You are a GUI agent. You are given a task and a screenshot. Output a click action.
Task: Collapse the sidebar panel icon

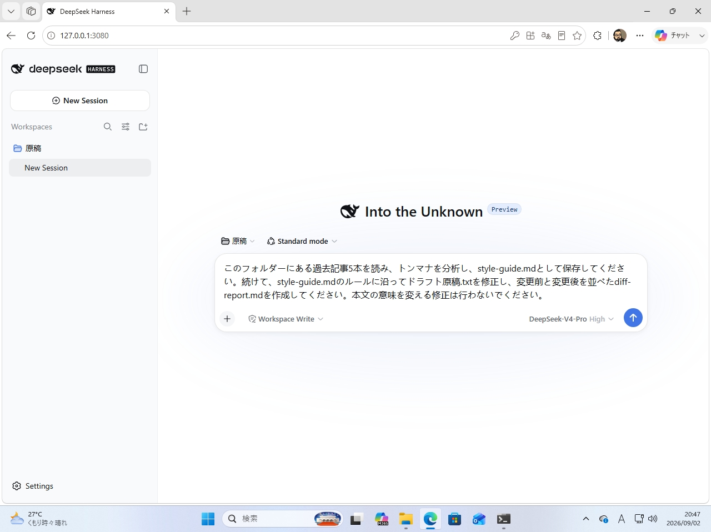point(143,69)
